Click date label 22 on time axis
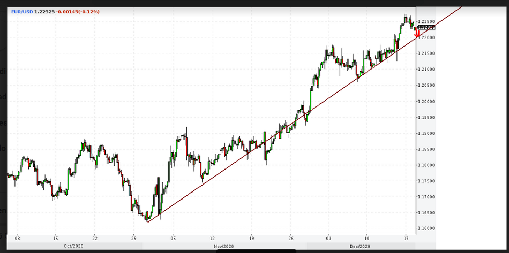This screenshot has height=253, width=509. pos(95,237)
